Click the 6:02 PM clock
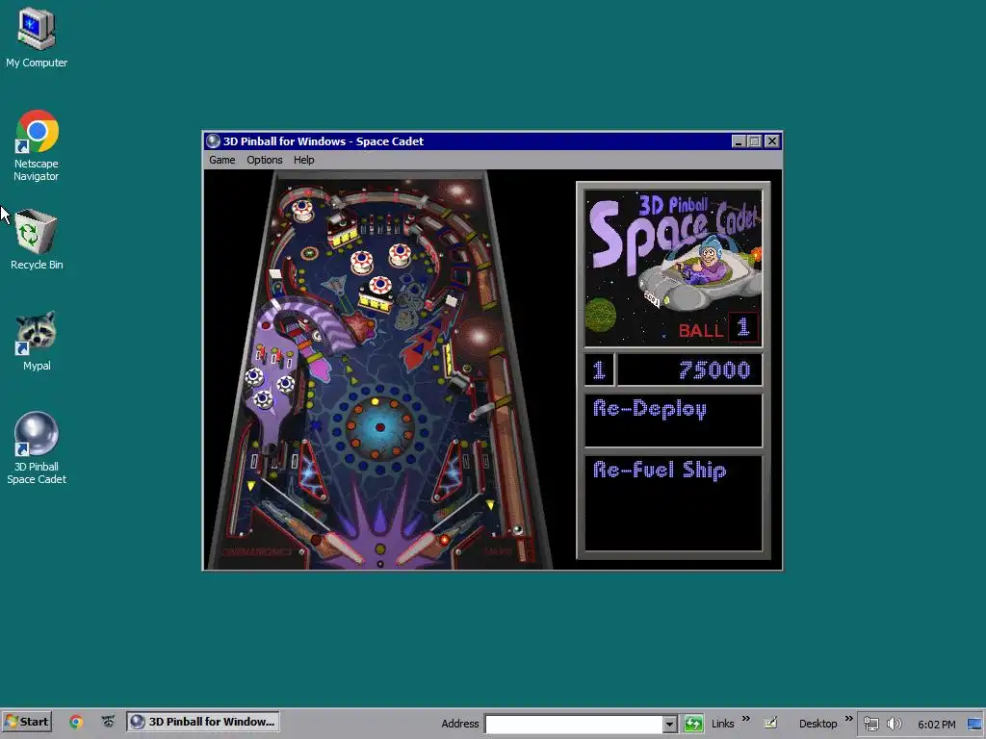 coord(936,725)
